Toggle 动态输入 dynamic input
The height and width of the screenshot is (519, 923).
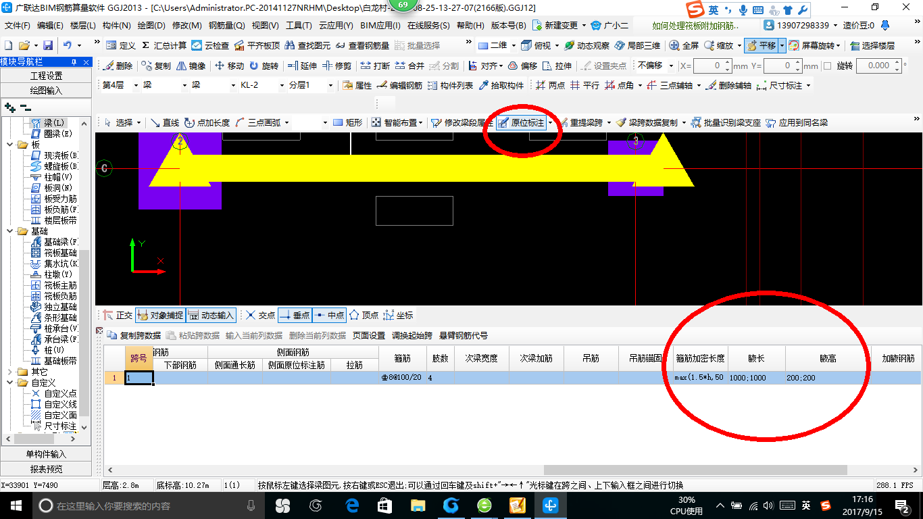tap(211, 315)
